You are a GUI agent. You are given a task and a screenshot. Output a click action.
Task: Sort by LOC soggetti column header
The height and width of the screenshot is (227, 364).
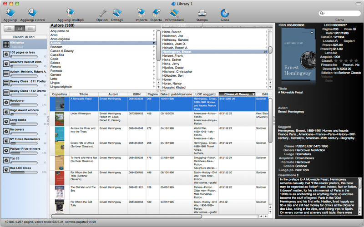point(206,94)
